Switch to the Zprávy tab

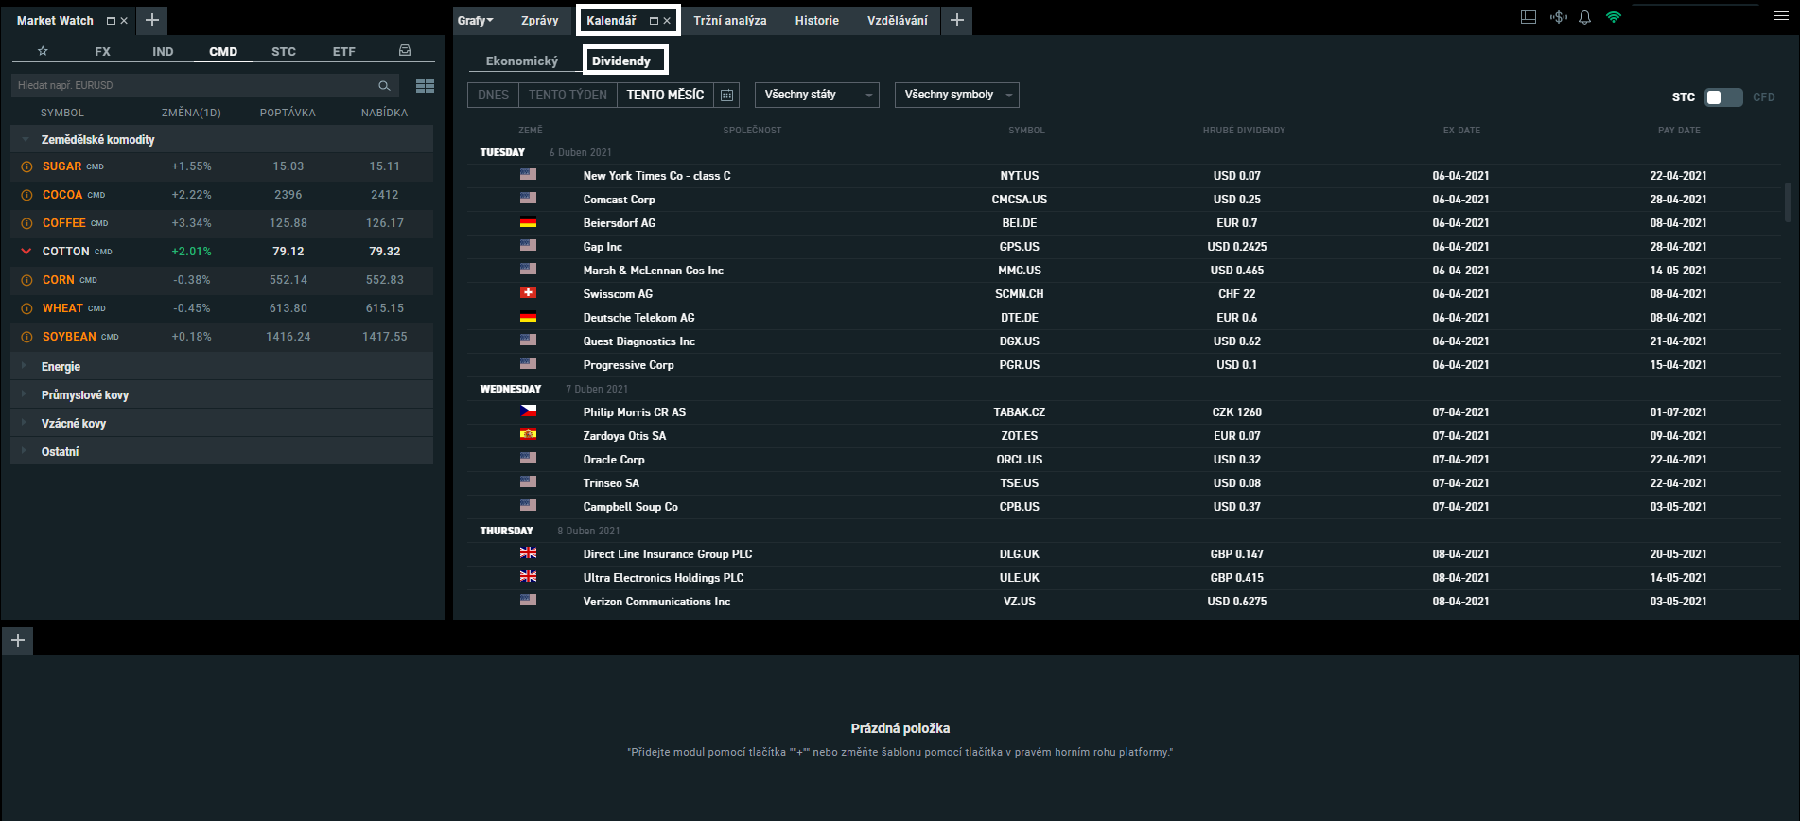(x=540, y=20)
